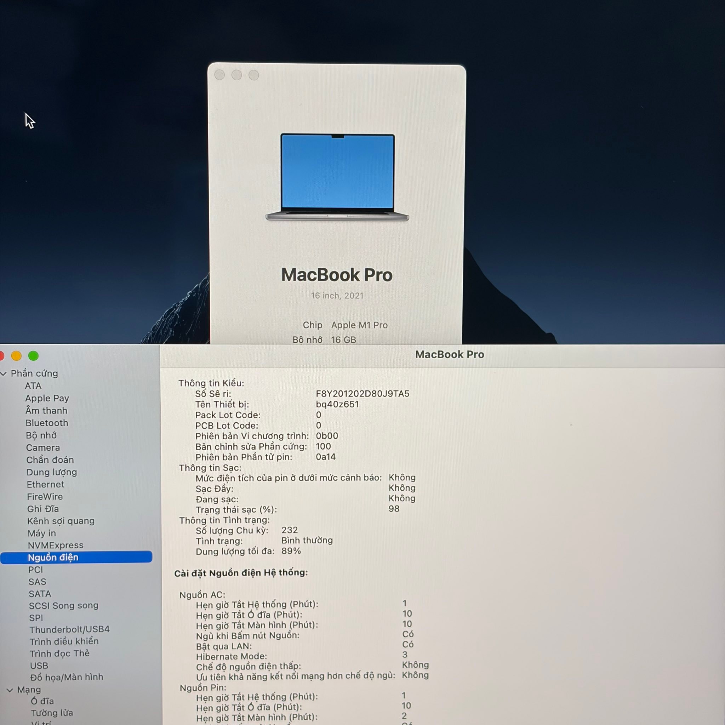
Task: Select ATA in the sidebar
Action: coord(33,386)
